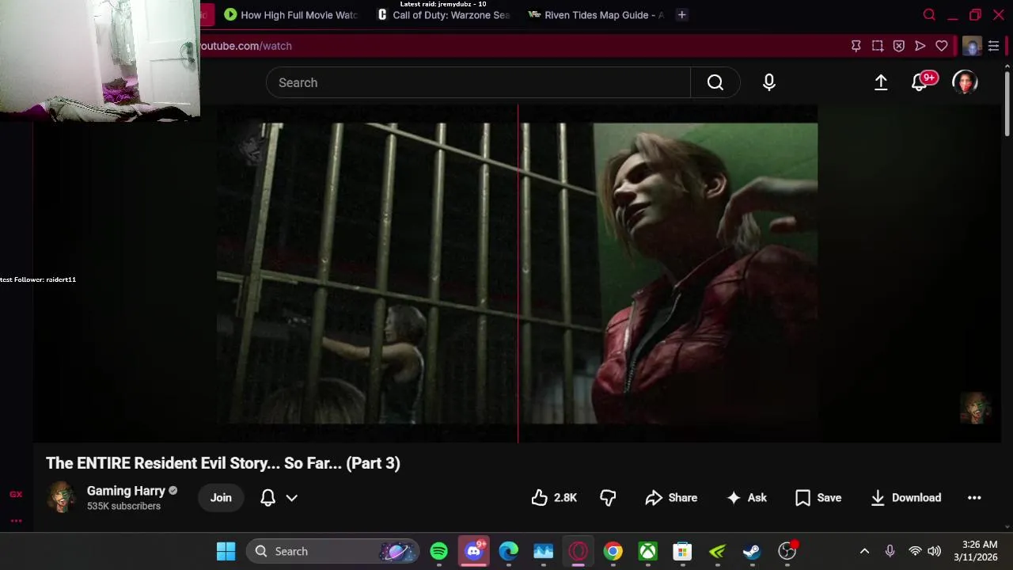This screenshot has width=1013, height=570.
Task: Click the GX sidebar icon
Action: pos(16,494)
